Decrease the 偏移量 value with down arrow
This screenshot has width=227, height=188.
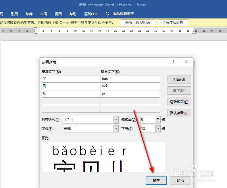158,121
